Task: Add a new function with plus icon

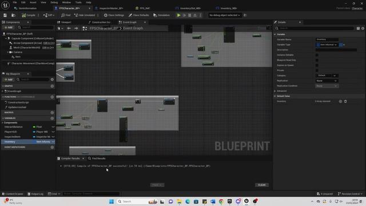Action: tap(52, 97)
